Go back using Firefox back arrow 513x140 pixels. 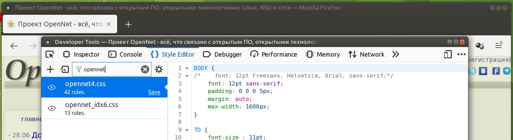coord(14,46)
